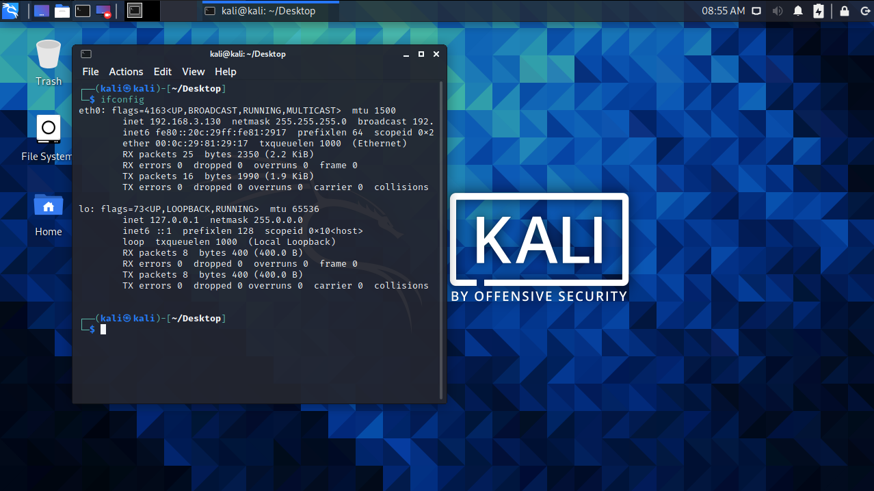Close the terminal window
Viewport: 874px width, 491px height.
[435, 54]
